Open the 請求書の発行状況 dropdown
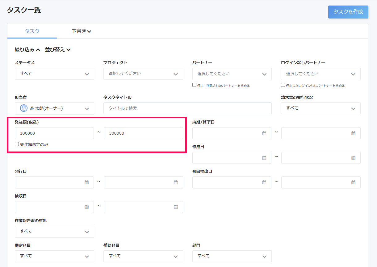Viewport: 377px width, 267px height. point(321,108)
